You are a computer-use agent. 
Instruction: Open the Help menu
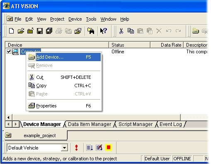pos(125,19)
